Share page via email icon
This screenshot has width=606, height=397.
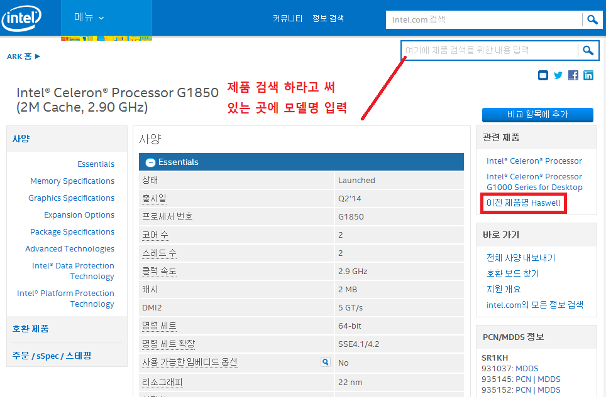pos(543,75)
